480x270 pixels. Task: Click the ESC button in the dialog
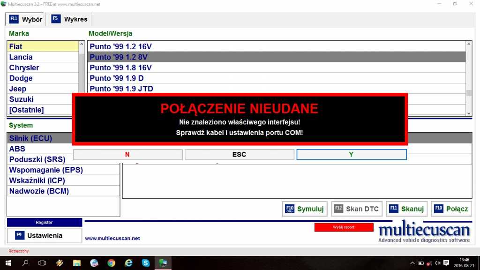[x=239, y=155]
